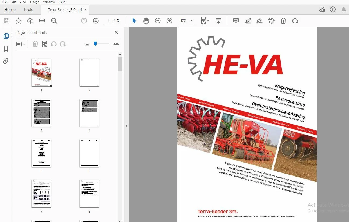
Task: Click the page number input field
Action: tap(108, 21)
